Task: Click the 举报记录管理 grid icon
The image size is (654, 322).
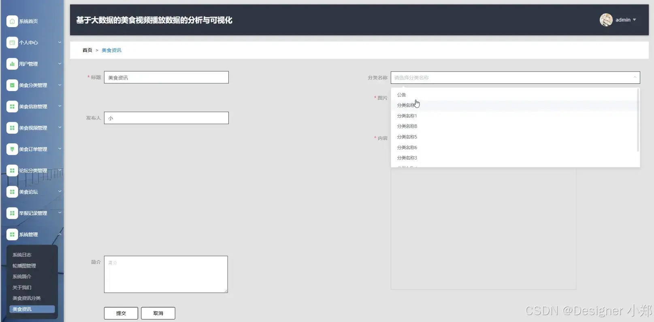Action: pos(12,213)
